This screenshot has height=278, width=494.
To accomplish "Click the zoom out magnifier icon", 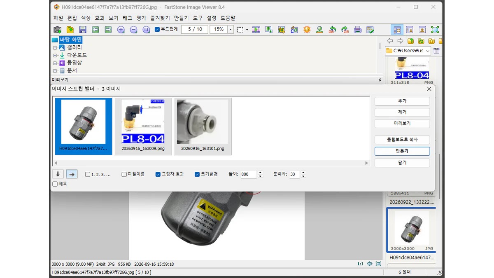I will (134, 30).
